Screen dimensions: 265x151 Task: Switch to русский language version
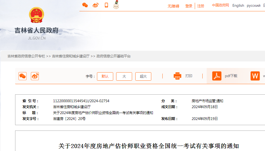(x=253, y=5)
